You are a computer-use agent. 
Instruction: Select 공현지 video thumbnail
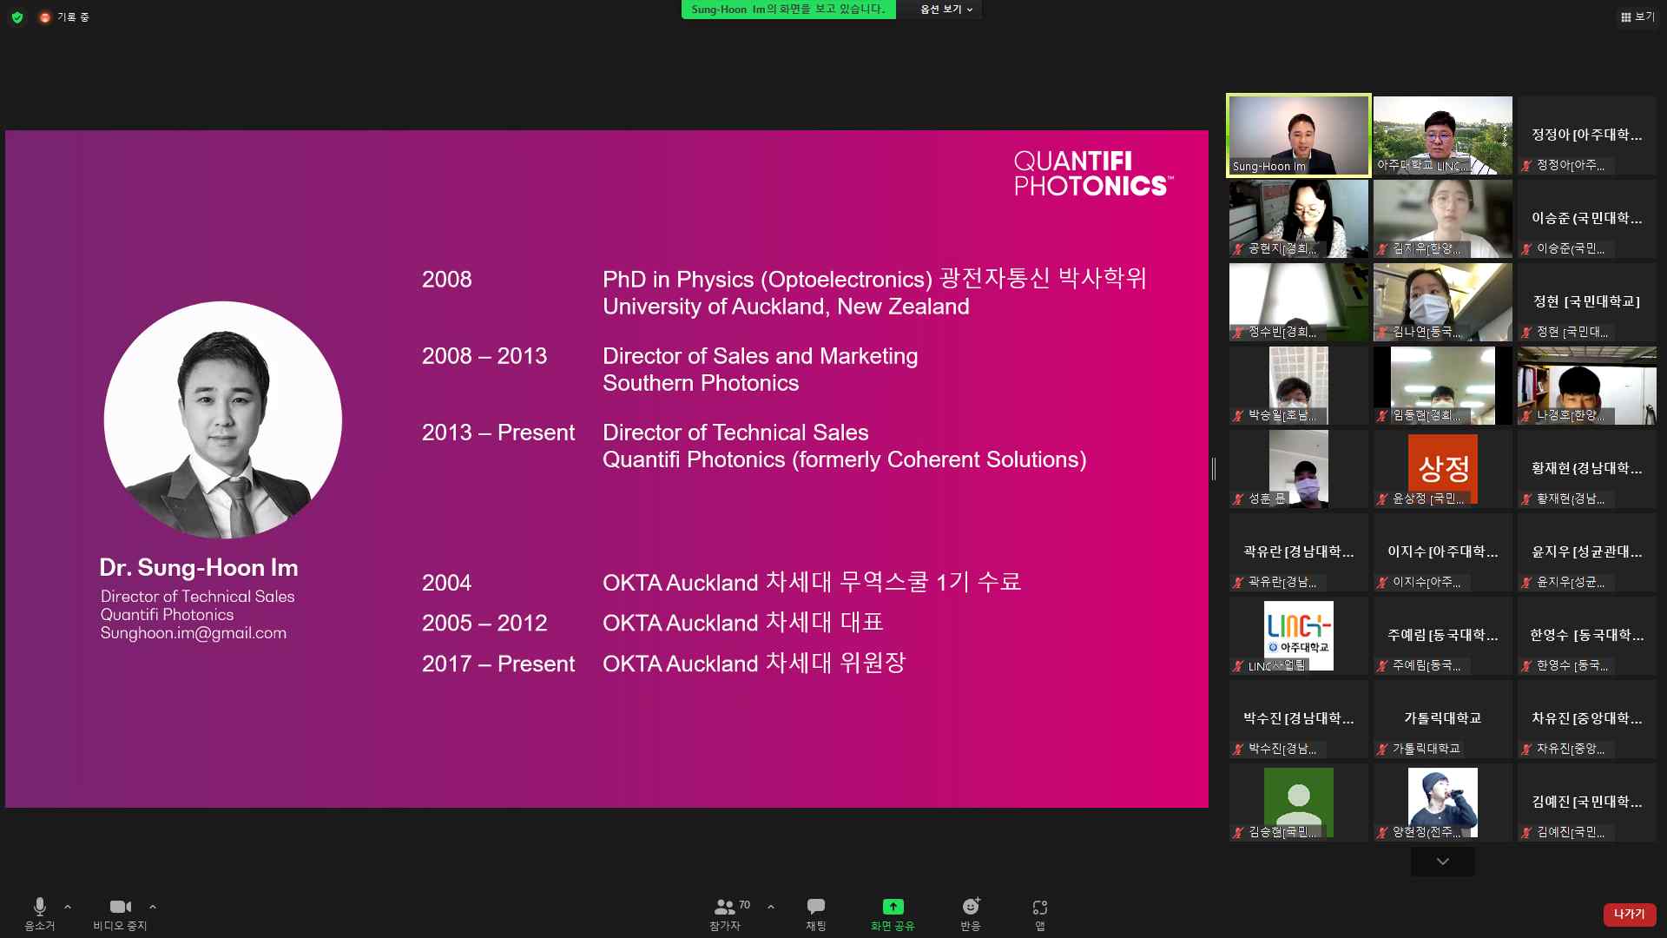(1298, 219)
